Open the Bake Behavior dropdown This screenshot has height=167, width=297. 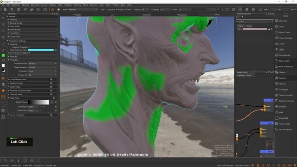[42, 67]
